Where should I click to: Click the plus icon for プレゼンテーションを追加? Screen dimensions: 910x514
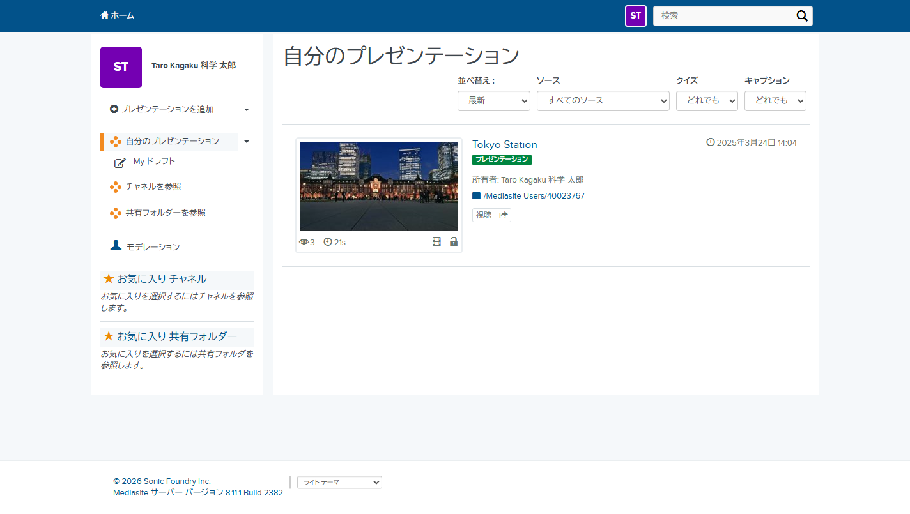point(114,109)
